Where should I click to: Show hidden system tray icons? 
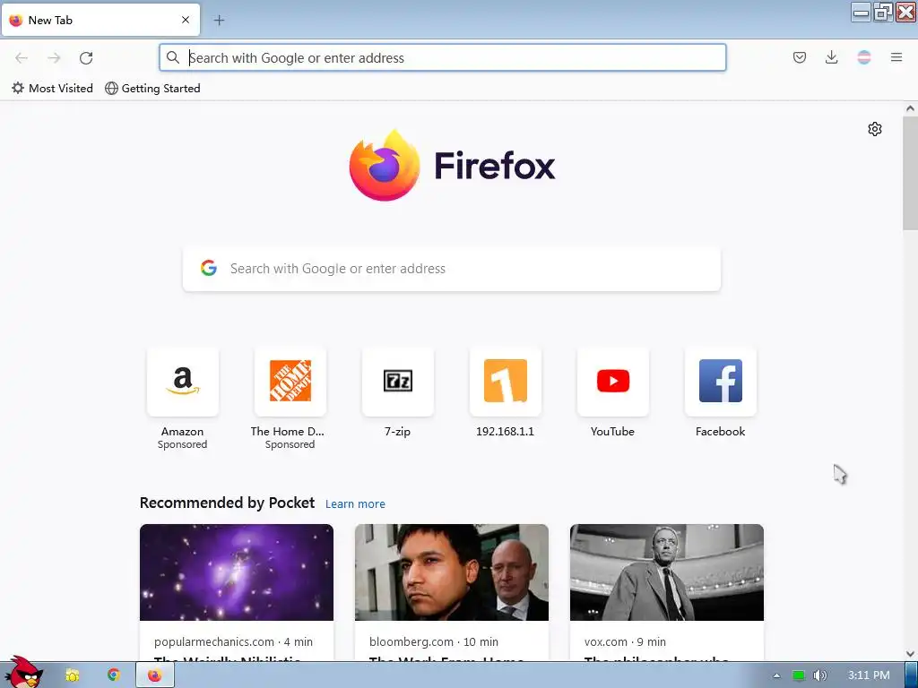[776, 675]
